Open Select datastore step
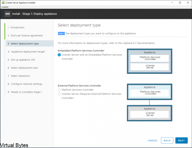The image size is (192, 148). point(19,76)
